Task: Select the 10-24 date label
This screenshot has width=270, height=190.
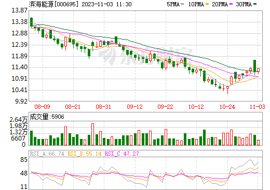Action: click(227, 107)
